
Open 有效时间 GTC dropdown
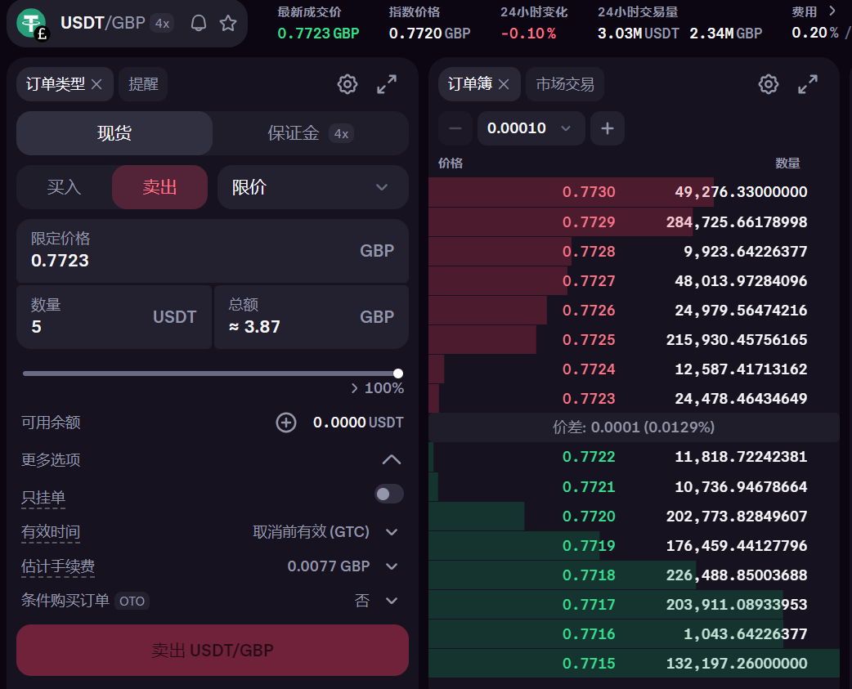[x=325, y=532]
